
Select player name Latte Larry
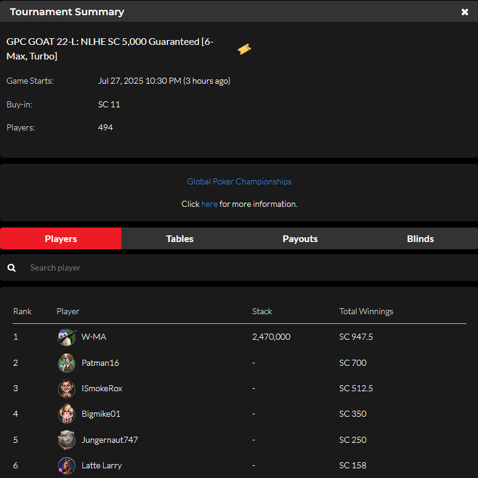(x=101, y=465)
